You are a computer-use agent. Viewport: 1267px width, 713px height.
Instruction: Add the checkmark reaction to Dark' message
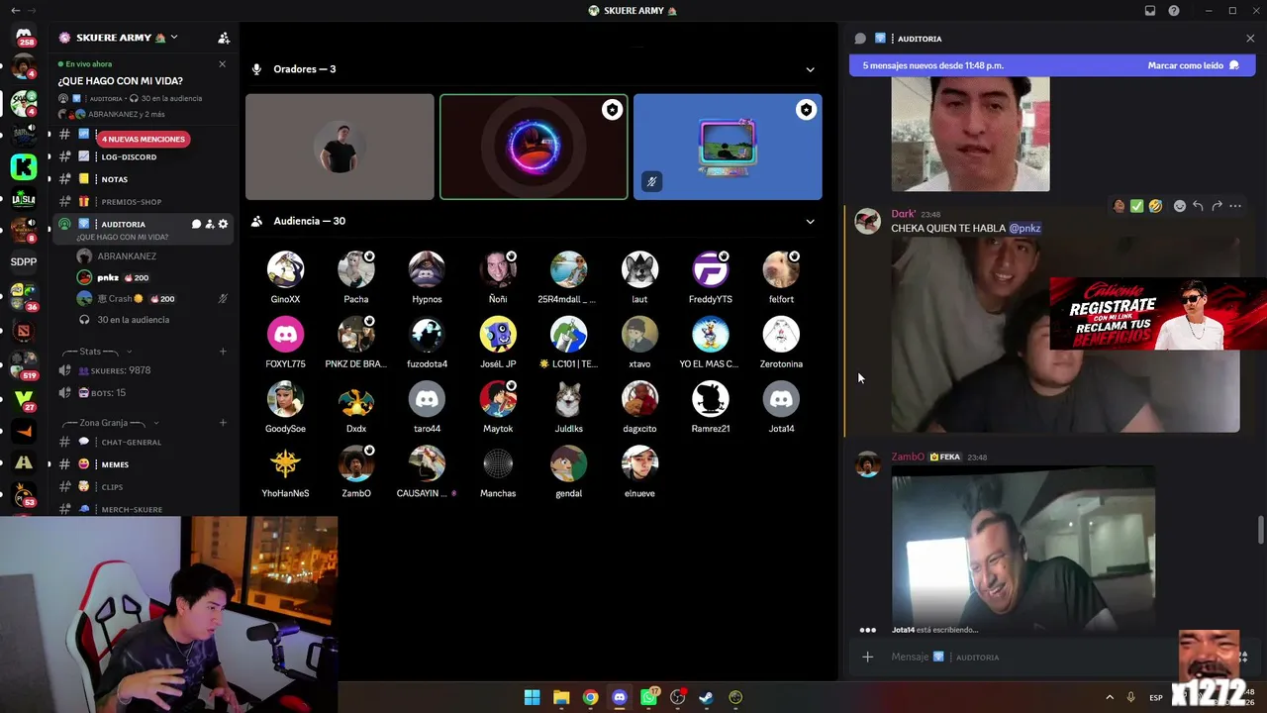(x=1136, y=206)
